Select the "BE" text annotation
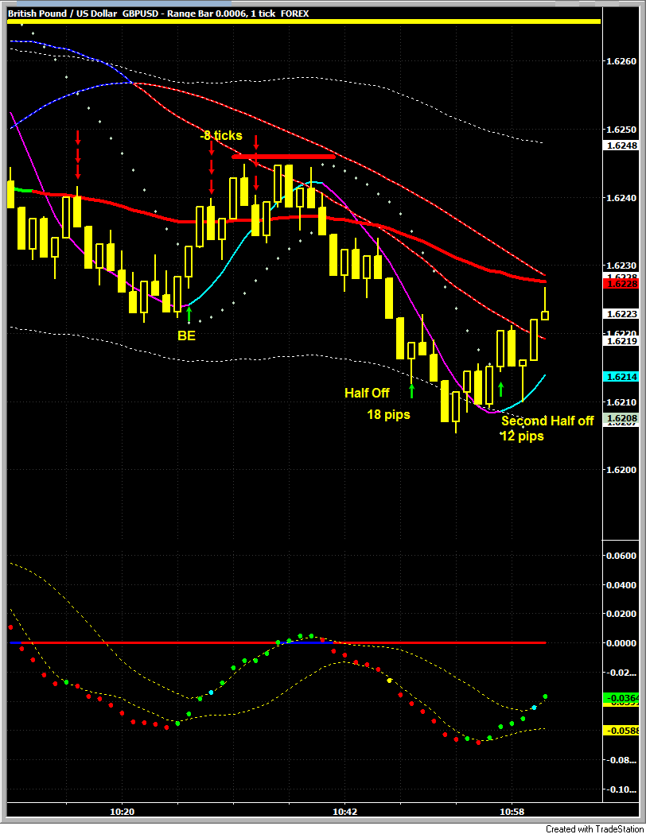 (x=186, y=336)
